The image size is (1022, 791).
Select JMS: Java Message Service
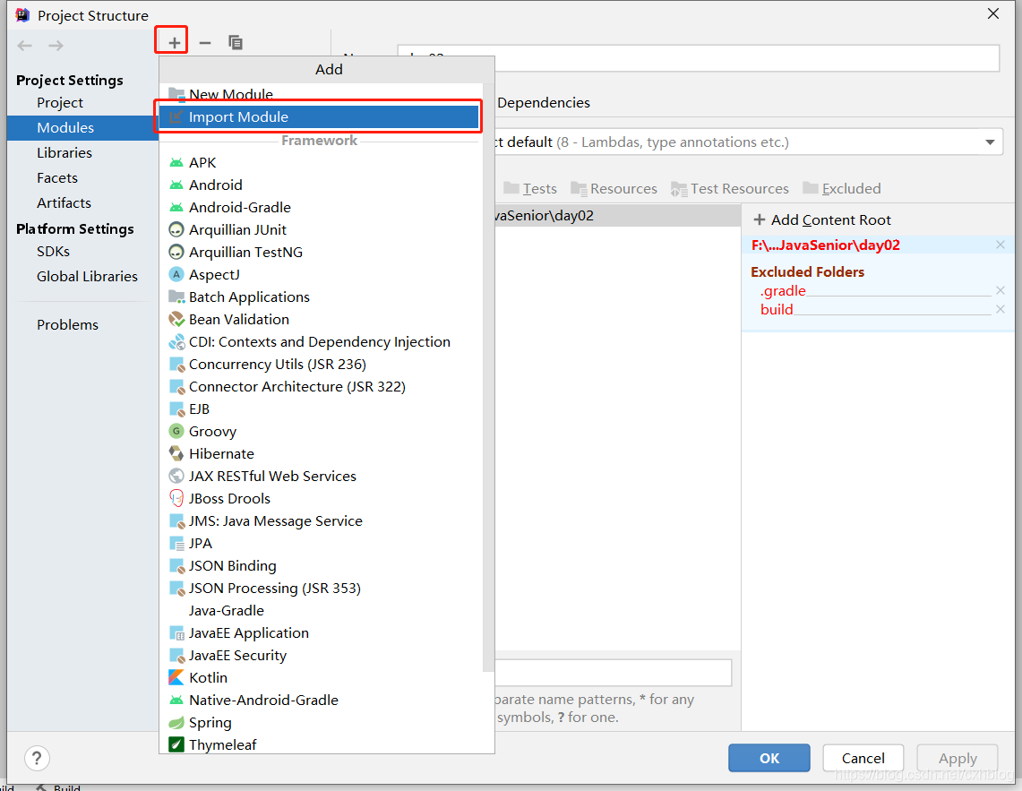coord(321,521)
